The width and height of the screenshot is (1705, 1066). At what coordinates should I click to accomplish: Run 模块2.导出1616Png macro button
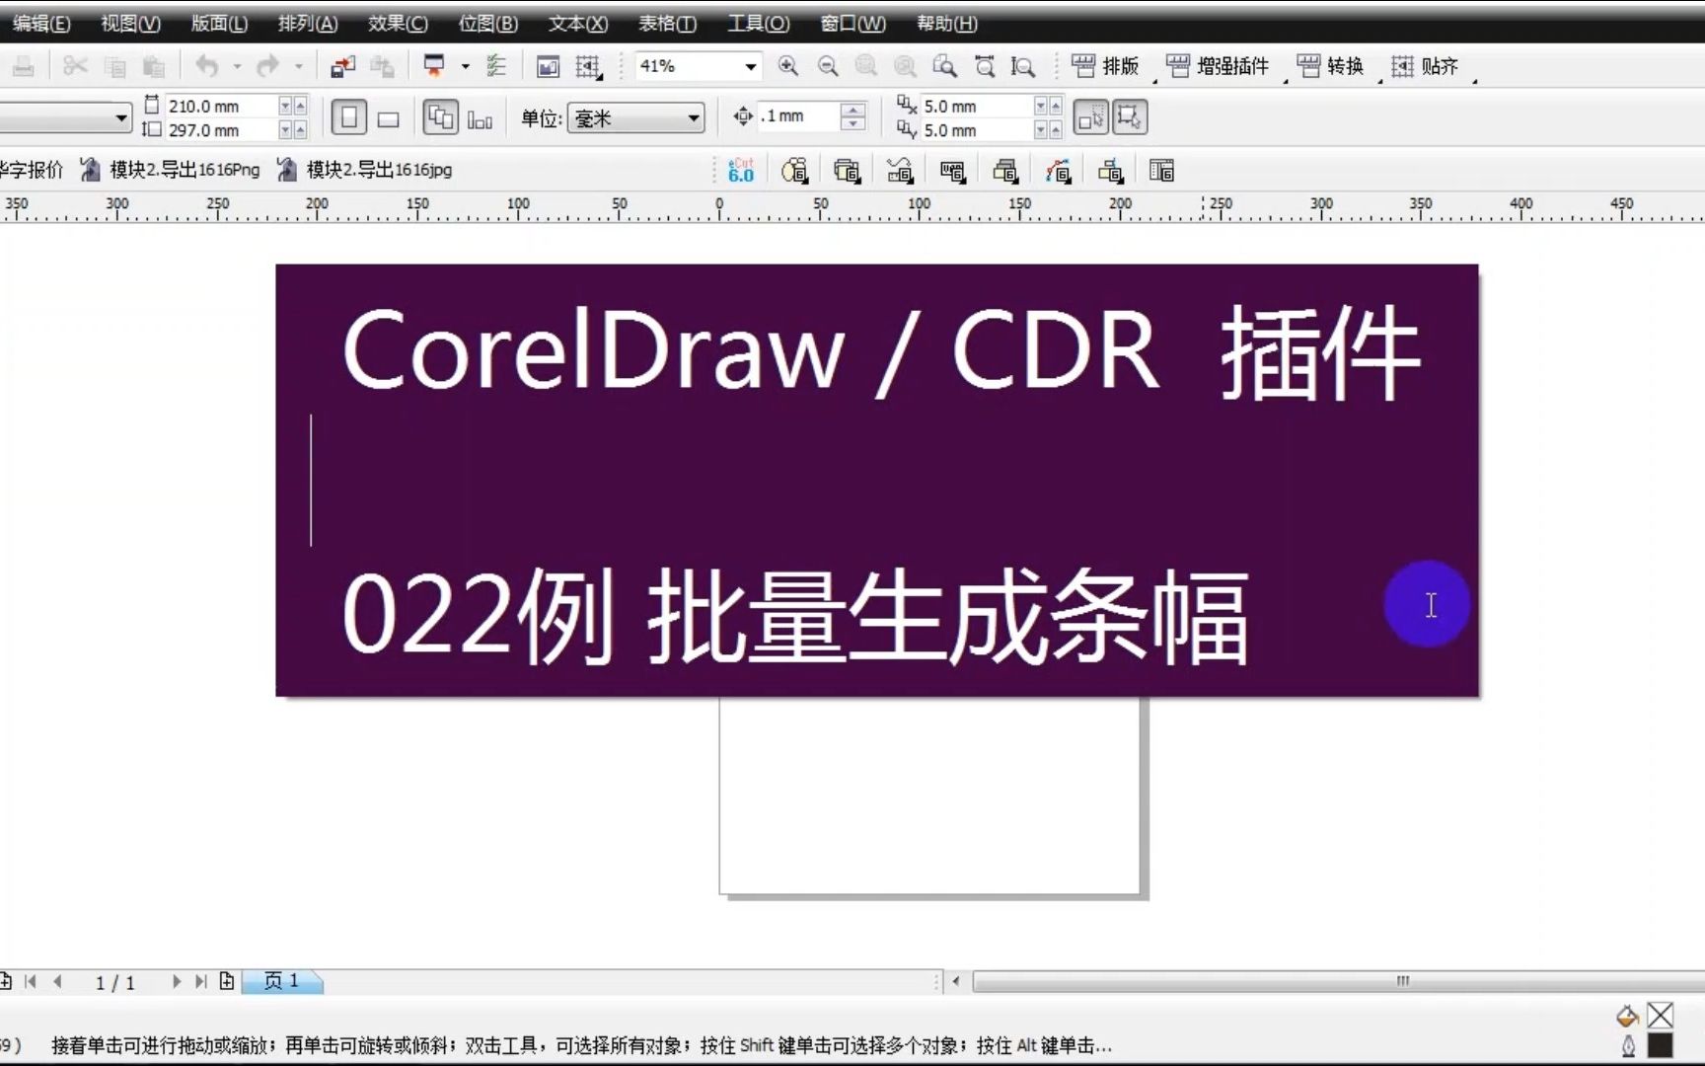click(170, 170)
